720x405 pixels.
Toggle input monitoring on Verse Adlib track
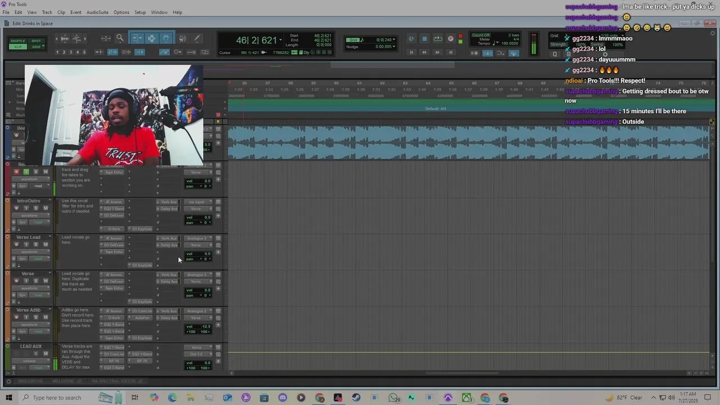click(26, 317)
